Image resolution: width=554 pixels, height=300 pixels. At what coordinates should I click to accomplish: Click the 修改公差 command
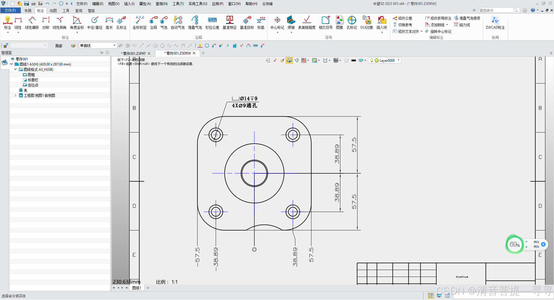tap(402, 18)
